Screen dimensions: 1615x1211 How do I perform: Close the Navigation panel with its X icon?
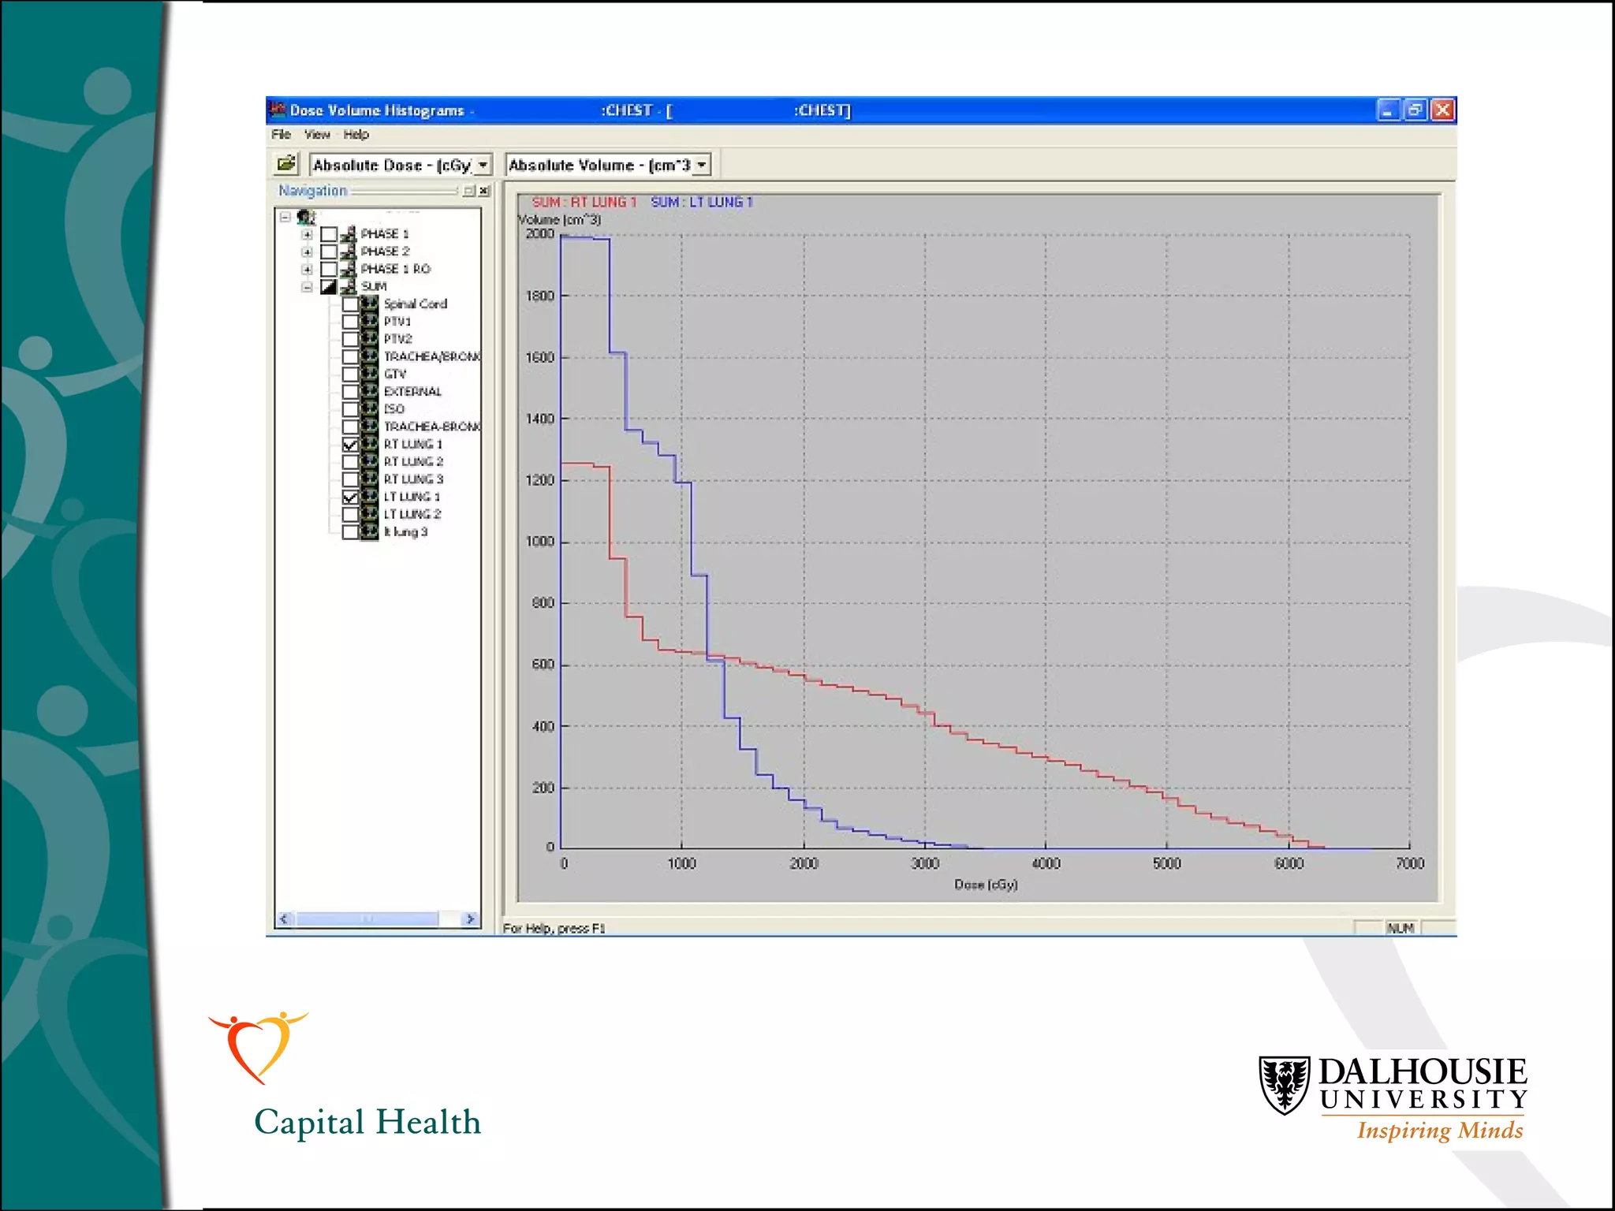pos(484,191)
